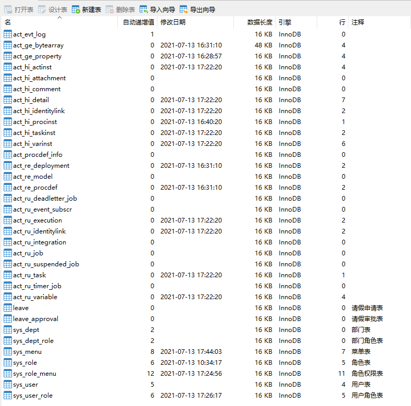Select the act_hi_actinst table icon
This screenshot has height=406, width=411.
click(8, 67)
